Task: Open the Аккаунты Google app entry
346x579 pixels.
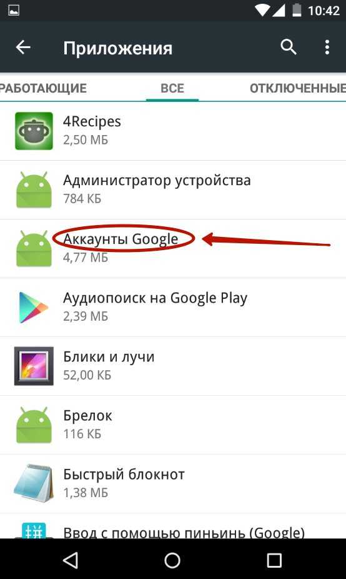Action: pos(173,248)
